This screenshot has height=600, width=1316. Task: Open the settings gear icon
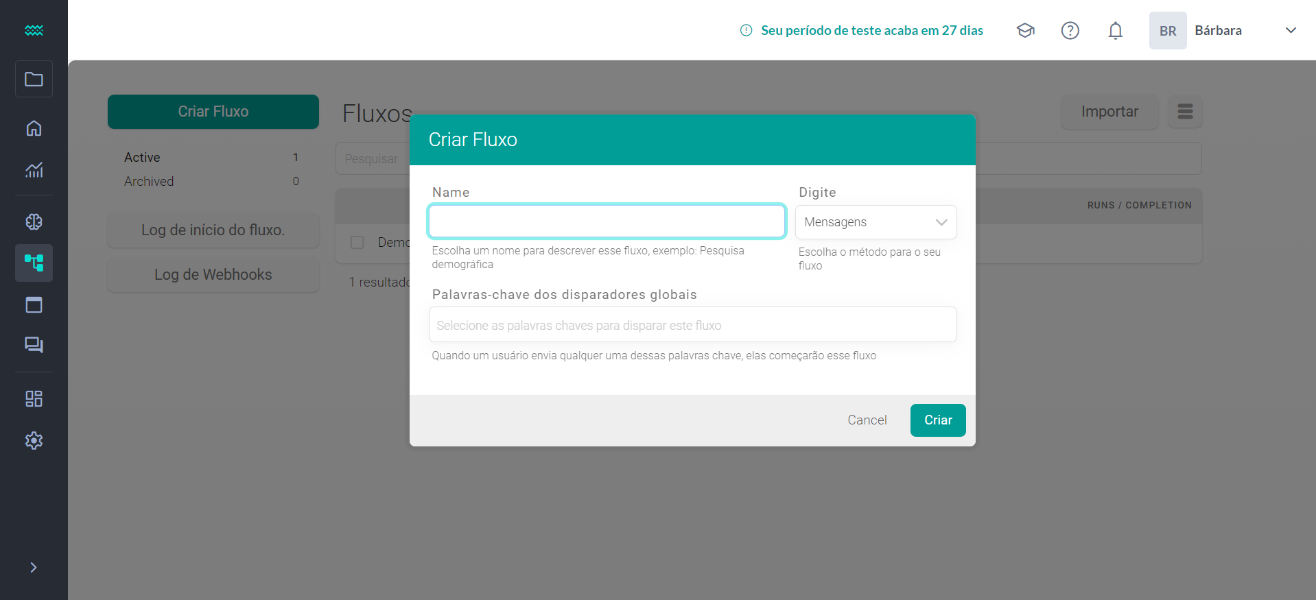coord(34,440)
